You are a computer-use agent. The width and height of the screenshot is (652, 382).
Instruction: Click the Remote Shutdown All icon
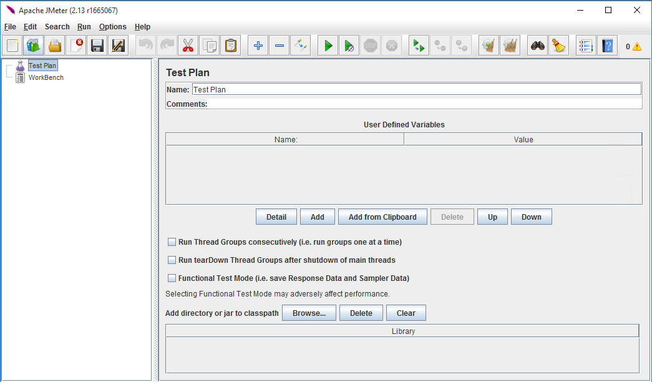coord(462,46)
